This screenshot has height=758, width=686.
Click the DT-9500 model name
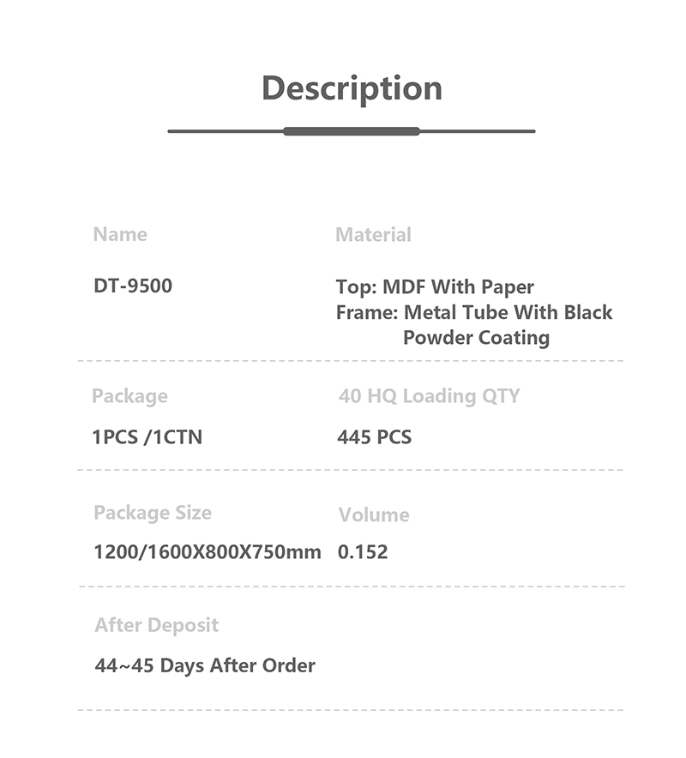tap(133, 286)
